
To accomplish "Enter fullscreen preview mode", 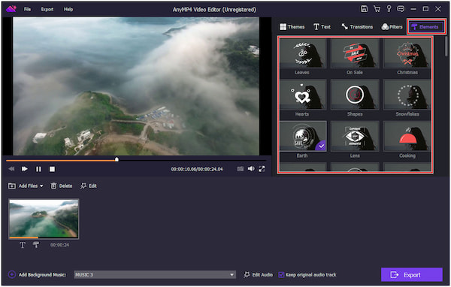I will [262, 169].
